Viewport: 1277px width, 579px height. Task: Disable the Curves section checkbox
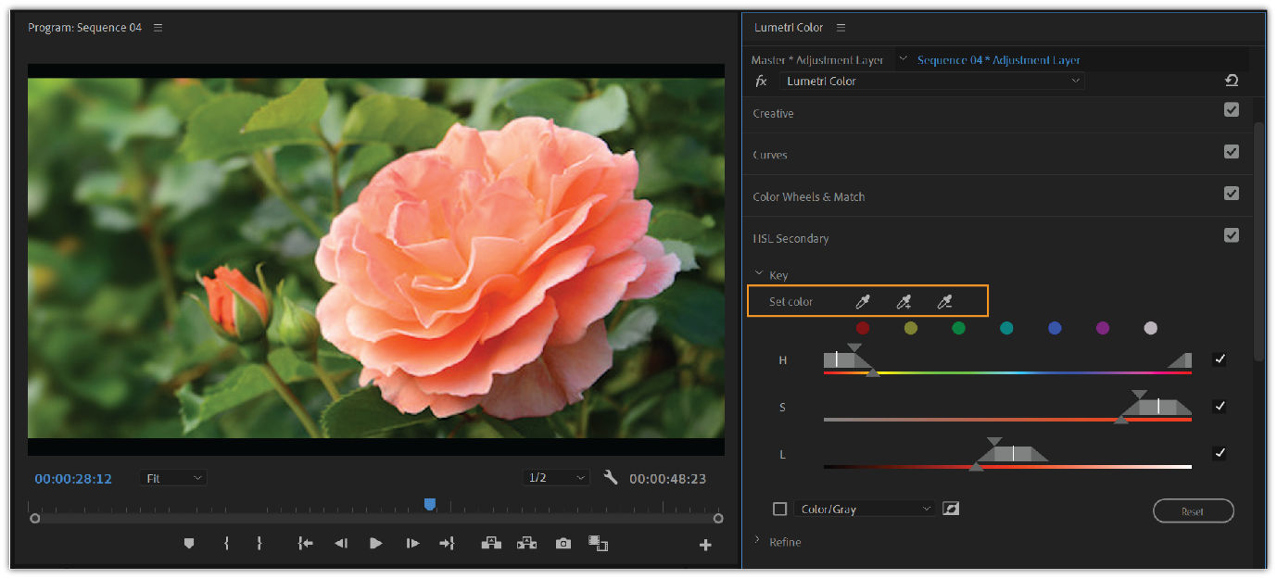tap(1232, 151)
